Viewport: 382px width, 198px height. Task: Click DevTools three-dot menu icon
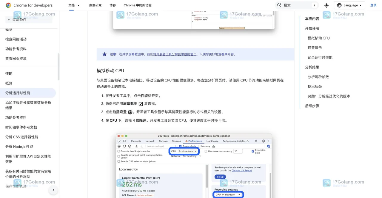click(269, 141)
